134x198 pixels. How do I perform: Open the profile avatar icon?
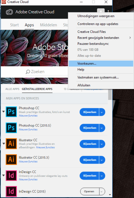tap(101, 10)
